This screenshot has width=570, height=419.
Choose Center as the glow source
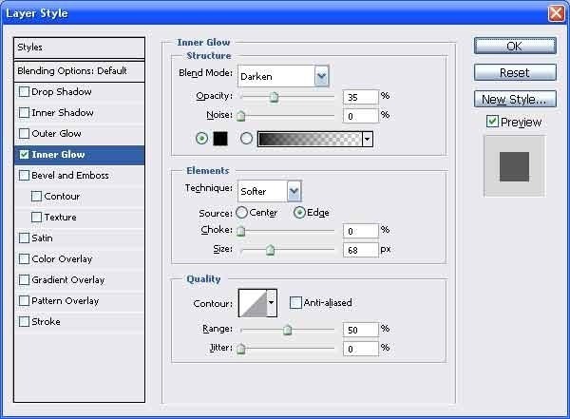click(241, 213)
